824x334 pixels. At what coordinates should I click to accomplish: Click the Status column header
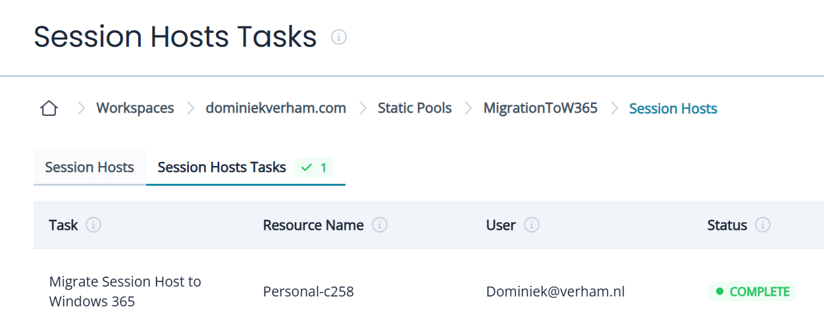click(727, 225)
